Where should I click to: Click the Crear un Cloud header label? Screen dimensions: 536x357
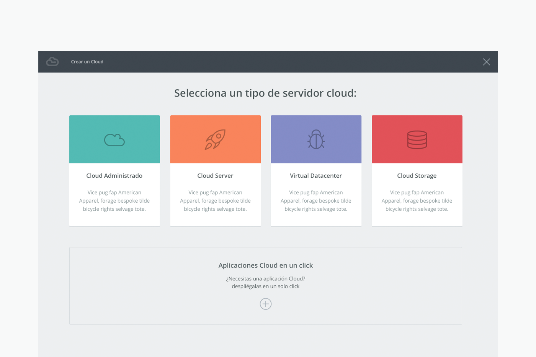click(x=87, y=62)
